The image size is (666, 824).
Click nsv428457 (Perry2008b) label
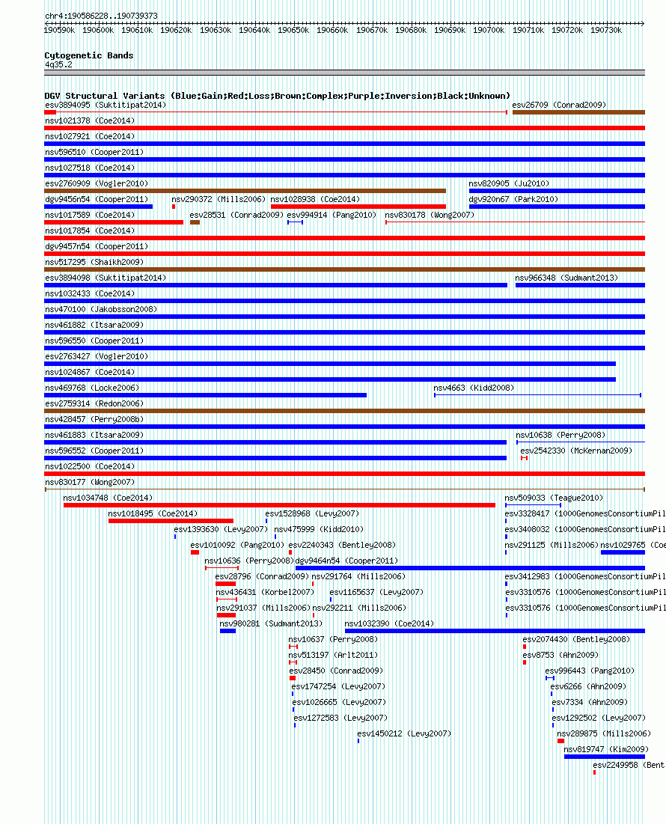[94, 421]
